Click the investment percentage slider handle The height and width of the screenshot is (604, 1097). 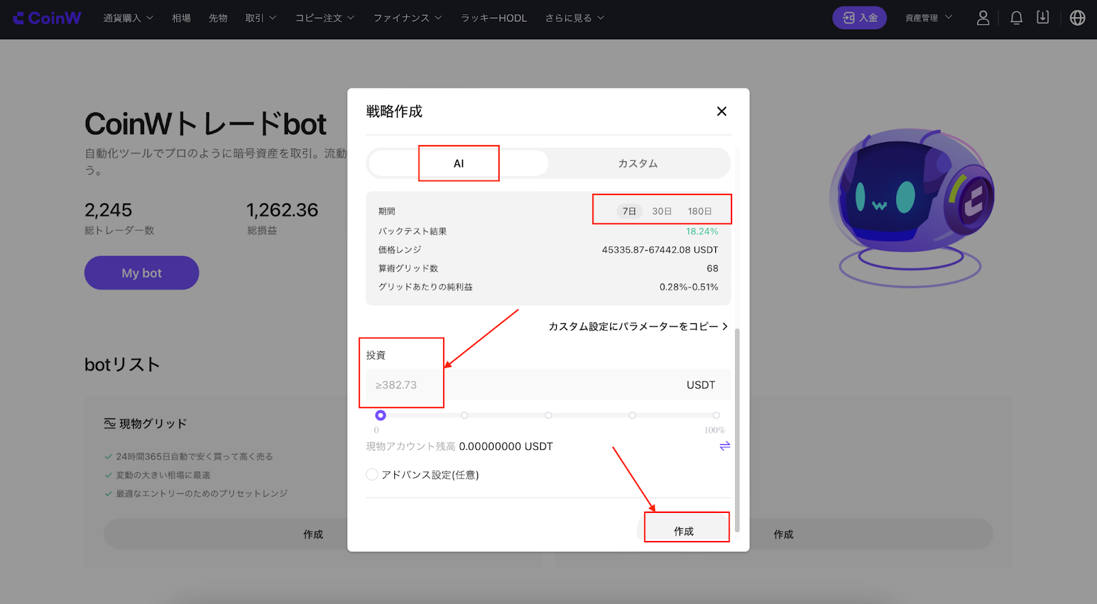381,415
